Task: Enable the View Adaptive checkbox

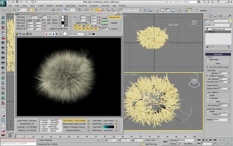Action: (207, 96)
